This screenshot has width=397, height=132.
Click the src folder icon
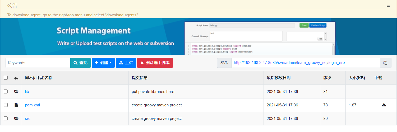tap(16, 119)
